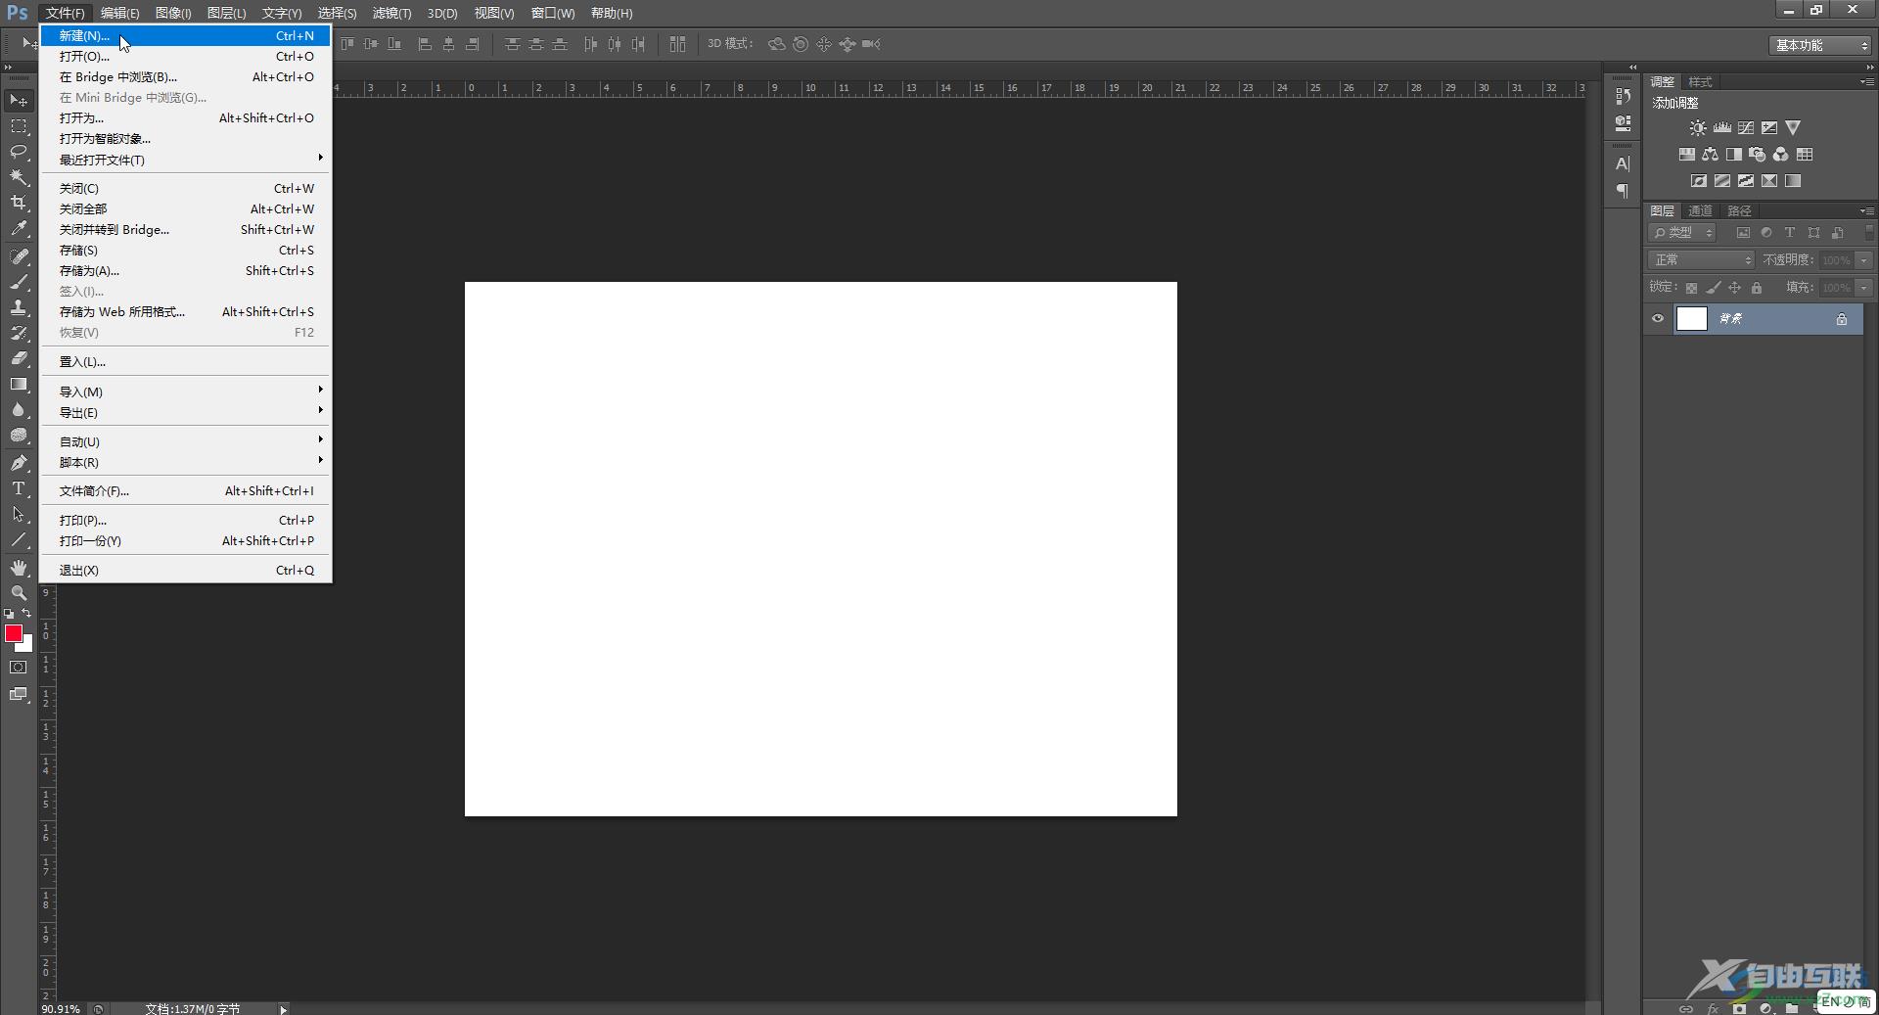Select the Hand tool
The height and width of the screenshot is (1015, 1879).
point(19,568)
